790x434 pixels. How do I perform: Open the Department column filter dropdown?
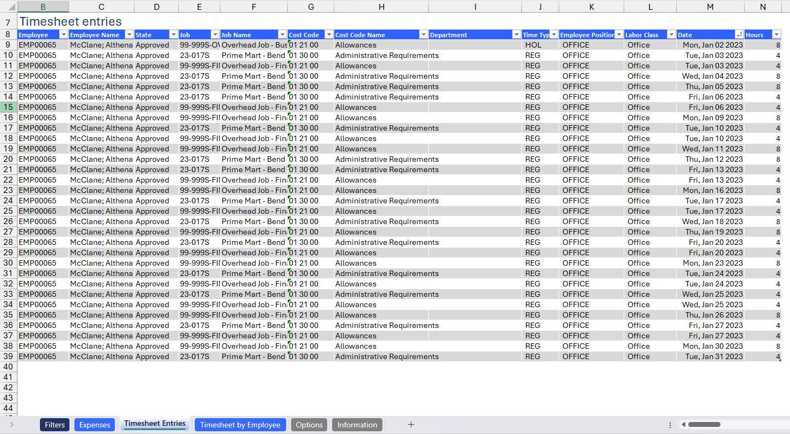point(515,34)
